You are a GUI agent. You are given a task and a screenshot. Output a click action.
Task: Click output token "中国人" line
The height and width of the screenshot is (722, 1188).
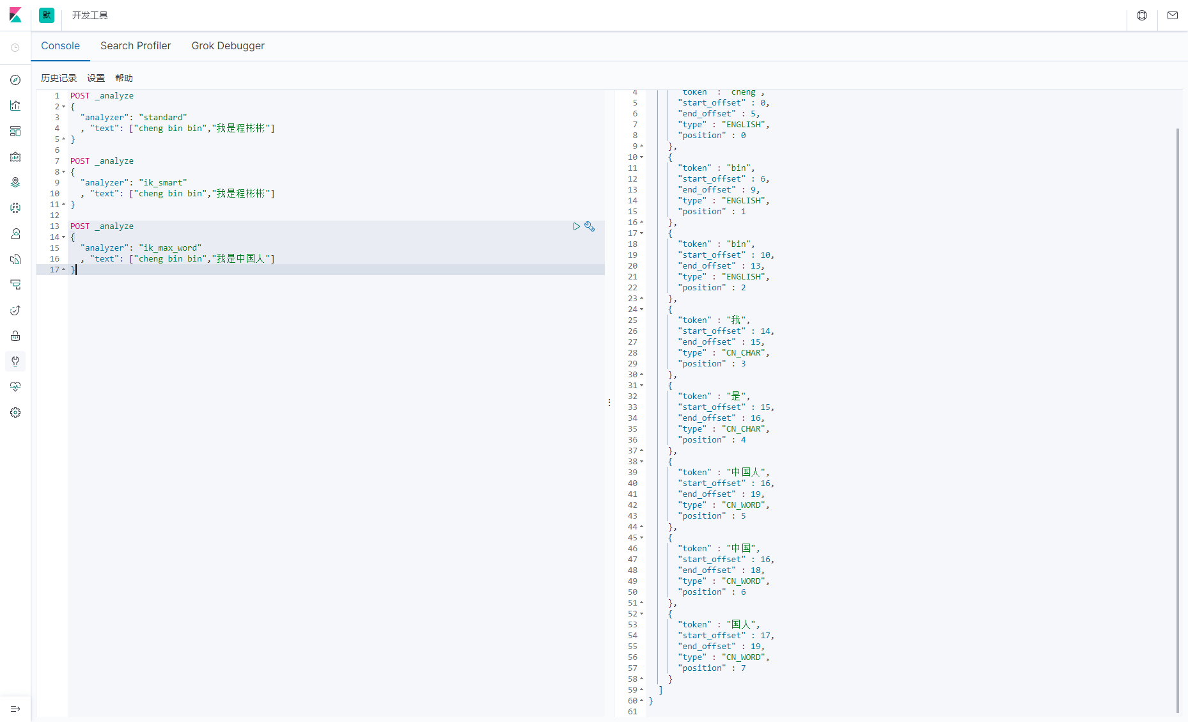click(724, 473)
